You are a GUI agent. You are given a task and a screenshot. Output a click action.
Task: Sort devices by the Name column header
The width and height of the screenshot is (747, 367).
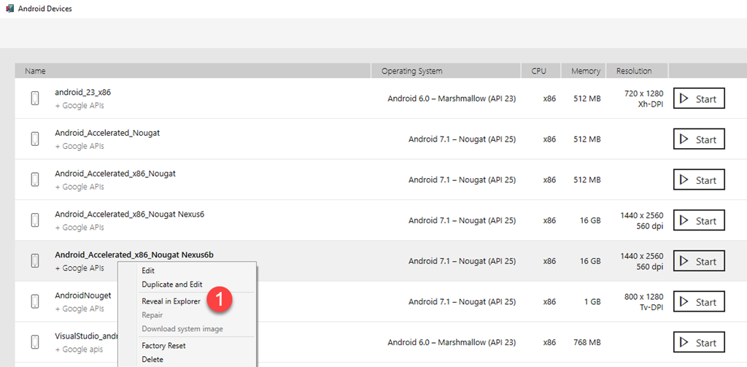(35, 71)
